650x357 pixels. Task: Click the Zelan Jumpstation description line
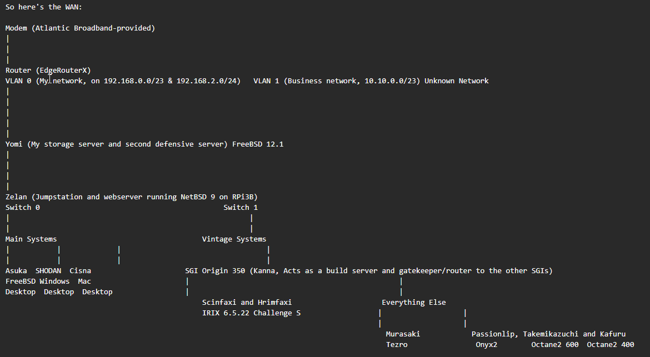point(132,197)
